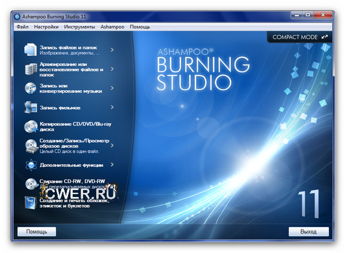
Task: Click the backup archive icon
Action: pyautogui.click(x=31, y=69)
